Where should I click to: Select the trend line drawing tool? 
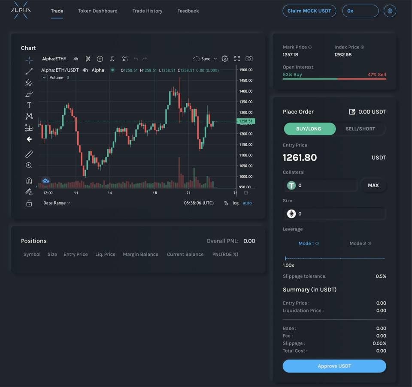coord(29,72)
